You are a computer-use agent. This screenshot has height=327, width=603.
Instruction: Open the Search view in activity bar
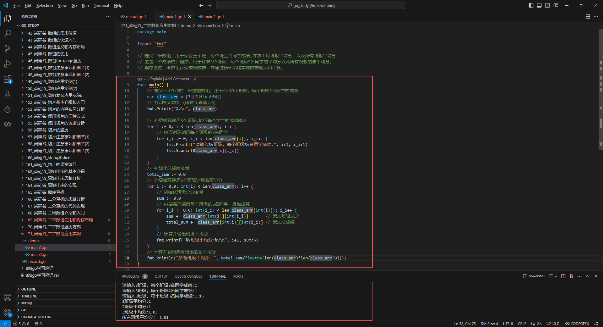click(x=8, y=33)
